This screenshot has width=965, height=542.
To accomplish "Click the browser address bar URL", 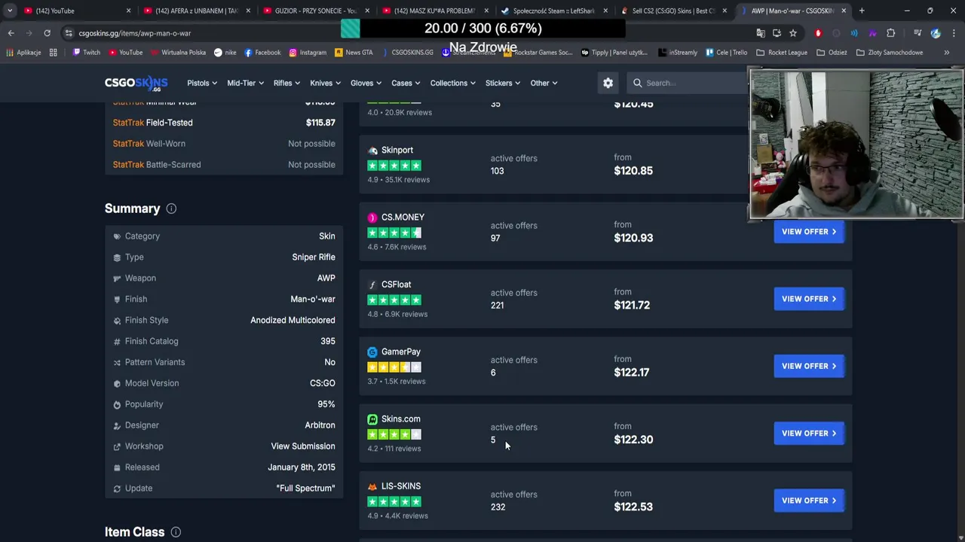I will [134, 33].
